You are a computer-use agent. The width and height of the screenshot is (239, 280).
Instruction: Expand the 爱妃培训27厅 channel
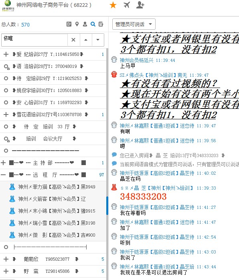6,54
